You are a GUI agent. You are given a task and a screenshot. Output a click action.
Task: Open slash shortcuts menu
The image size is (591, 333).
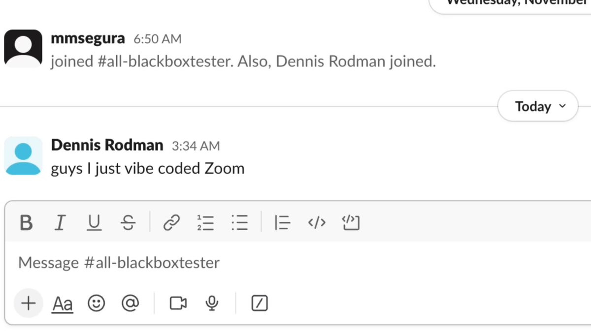click(x=260, y=303)
